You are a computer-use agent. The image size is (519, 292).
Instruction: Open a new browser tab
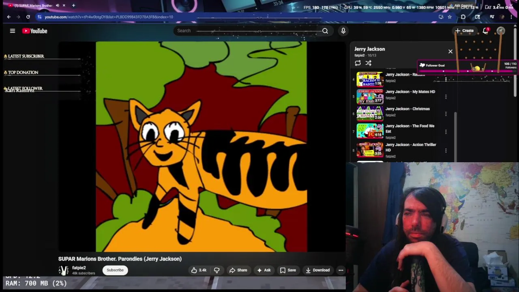[73, 5]
